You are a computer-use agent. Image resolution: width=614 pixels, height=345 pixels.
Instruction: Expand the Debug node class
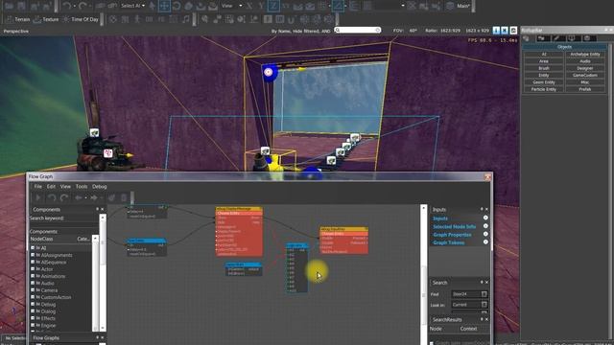click(x=33, y=305)
